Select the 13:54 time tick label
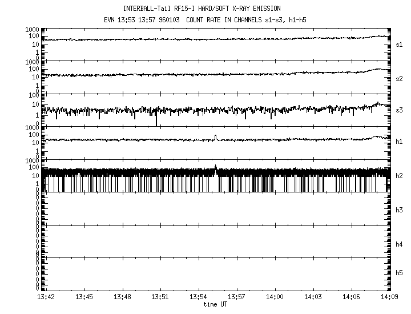 (199, 297)
